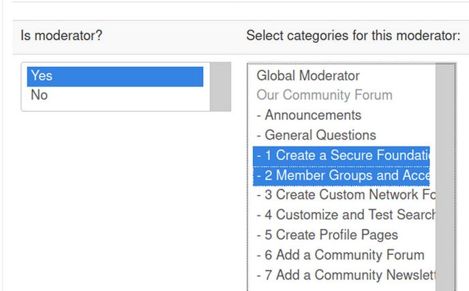Click the dash before General Questions
The width and height of the screenshot is (469, 291).
point(259,135)
